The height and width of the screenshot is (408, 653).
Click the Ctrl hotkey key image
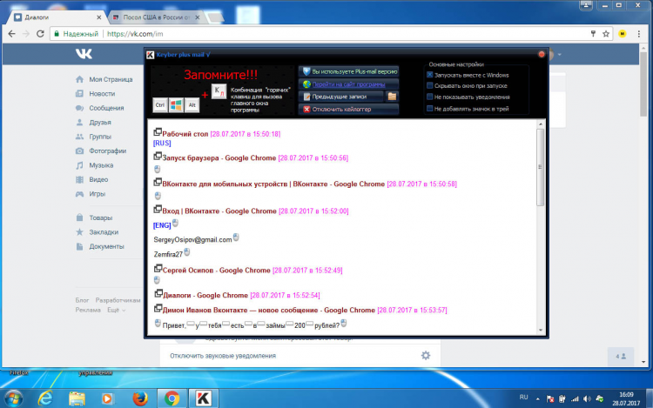point(160,105)
